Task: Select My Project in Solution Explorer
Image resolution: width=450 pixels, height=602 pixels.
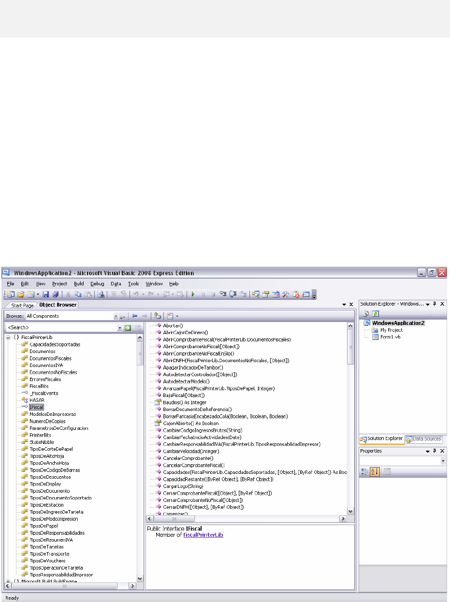Action: (x=391, y=330)
